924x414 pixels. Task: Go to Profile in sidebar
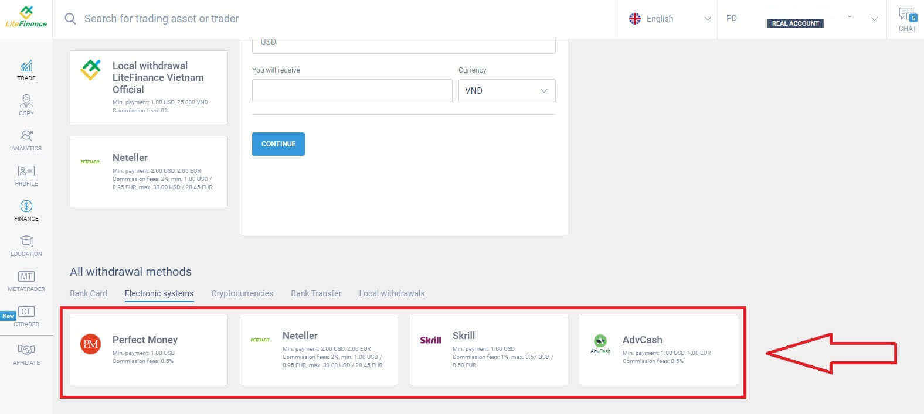(x=26, y=176)
